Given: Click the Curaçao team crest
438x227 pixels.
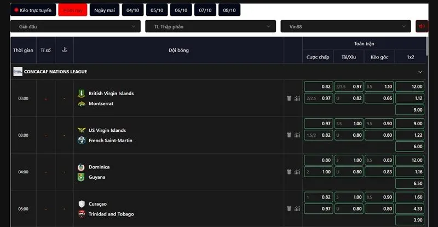Looking at the screenshot, I should pyautogui.click(x=81, y=204).
